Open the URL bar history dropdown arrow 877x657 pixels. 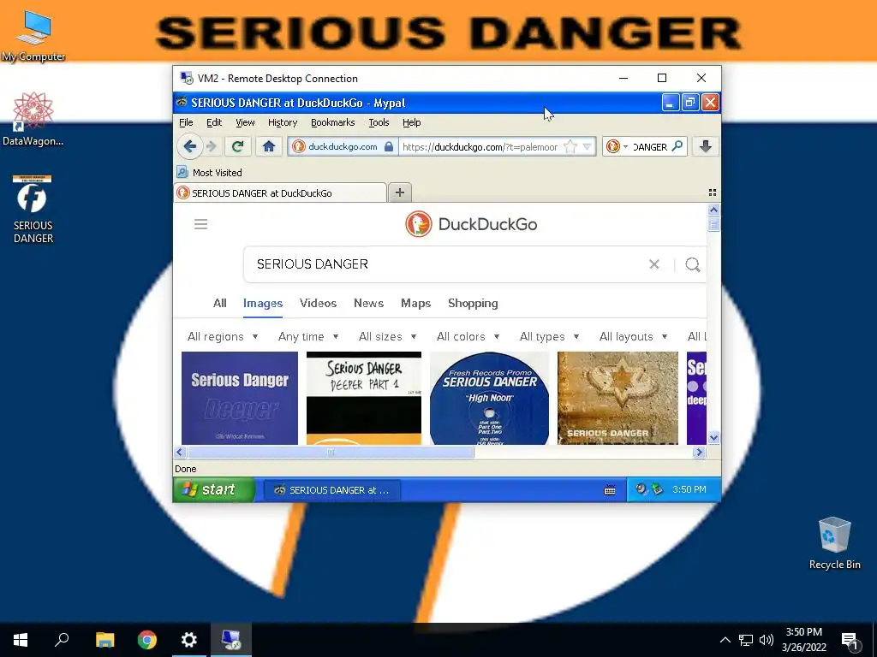[587, 147]
